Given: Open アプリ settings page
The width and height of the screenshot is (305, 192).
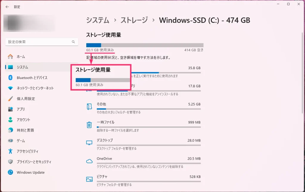Looking at the screenshot, I should point(42,109).
